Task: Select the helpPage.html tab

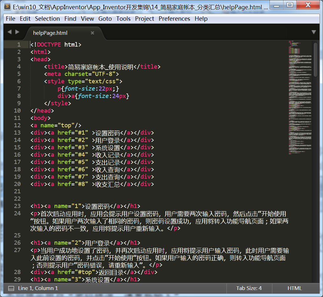Action: [x=50, y=33]
